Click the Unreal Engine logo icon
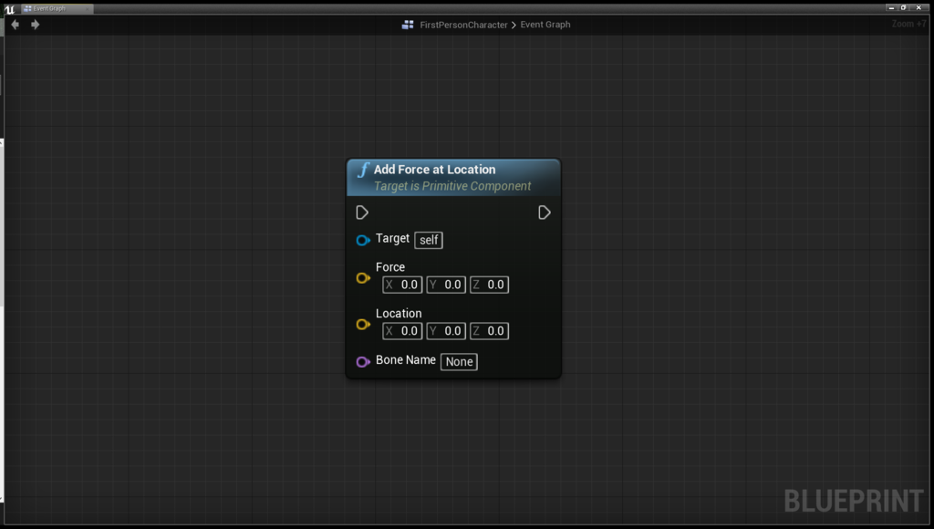Screen dimensions: 934x529 9,9
